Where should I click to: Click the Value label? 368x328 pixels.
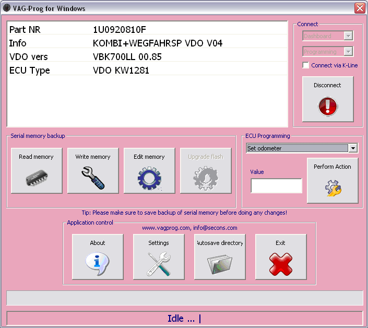pyautogui.click(x=257, y=172)
